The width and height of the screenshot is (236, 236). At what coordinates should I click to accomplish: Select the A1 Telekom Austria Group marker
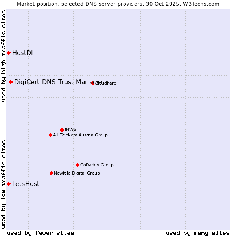(x=50, y=135)
